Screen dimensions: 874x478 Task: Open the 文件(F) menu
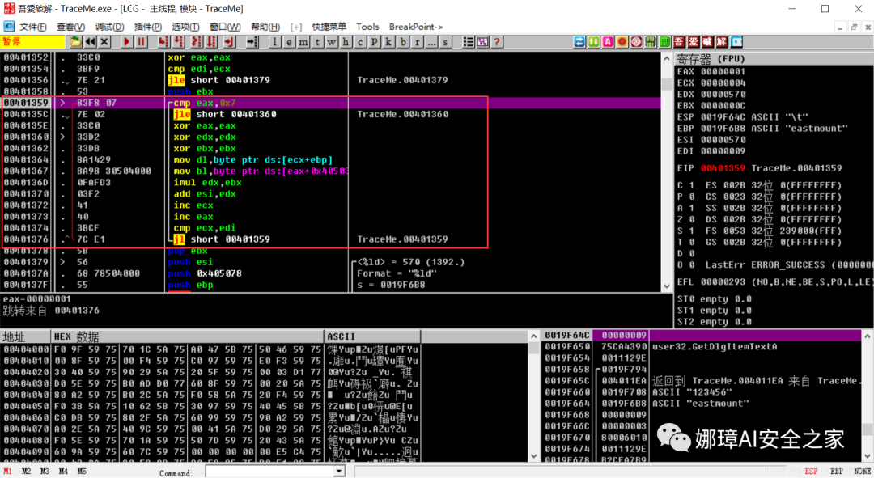click(33, 27)
